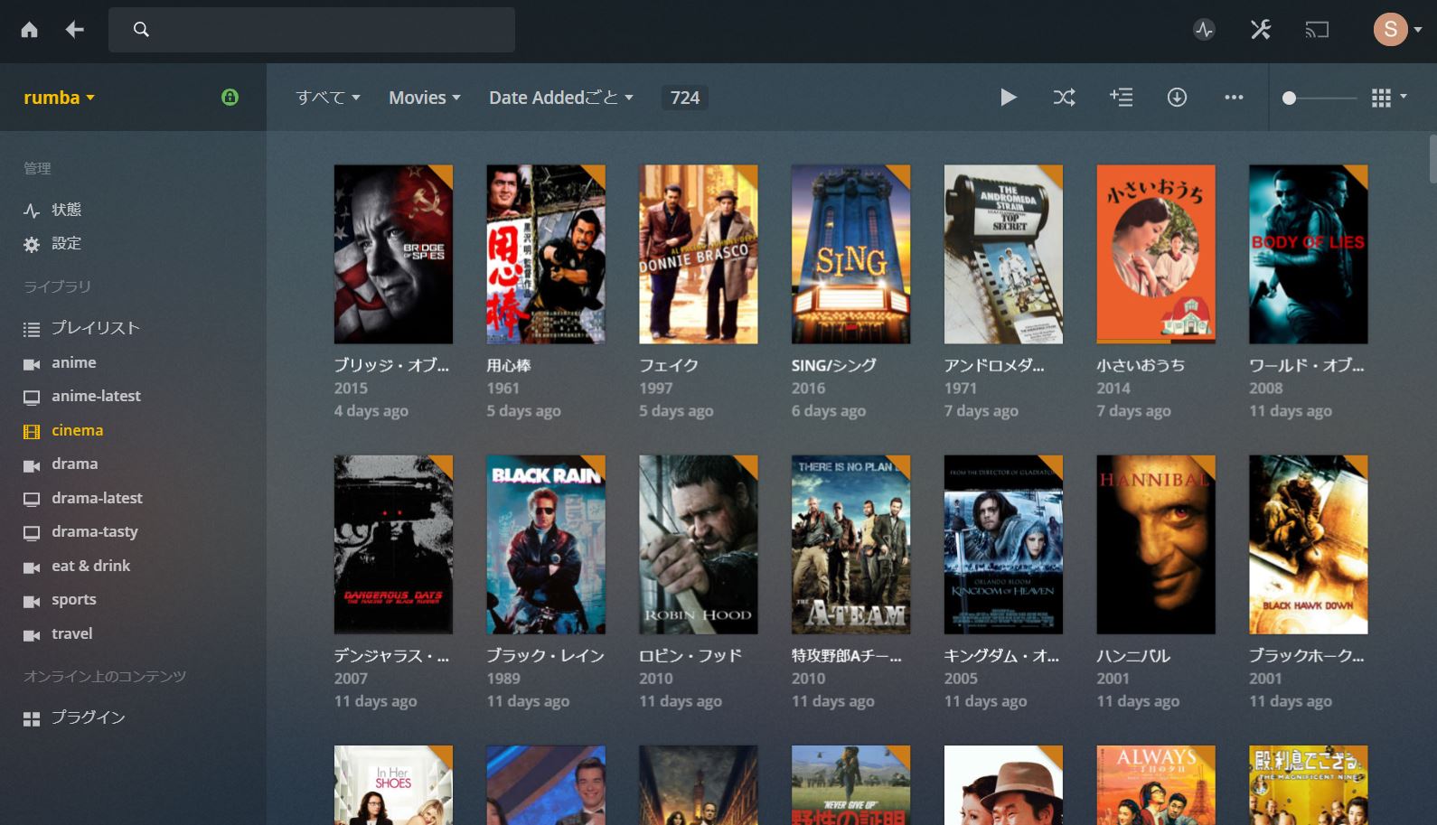Add to playlist icon in toolbar

click(1121, 98)
